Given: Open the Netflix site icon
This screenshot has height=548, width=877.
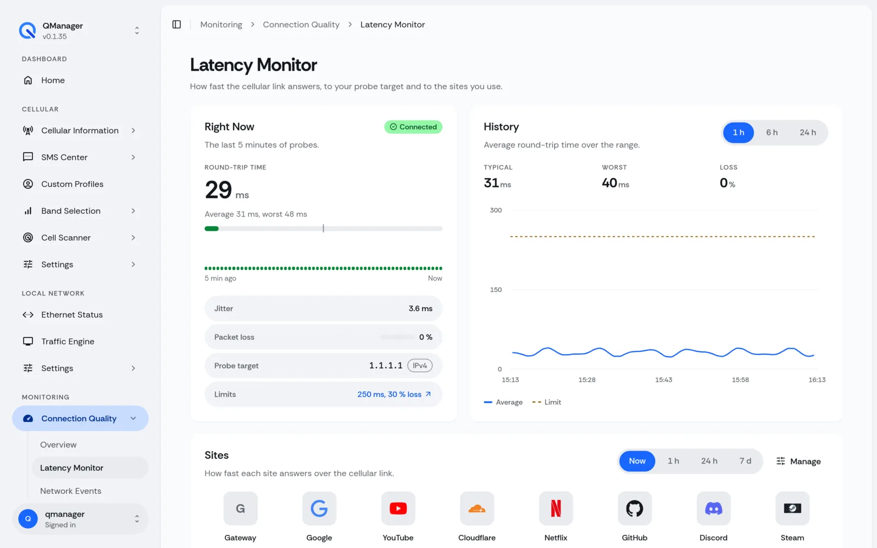Looking at the screenshot, I should pyautogui.click(x=556, y=509).
